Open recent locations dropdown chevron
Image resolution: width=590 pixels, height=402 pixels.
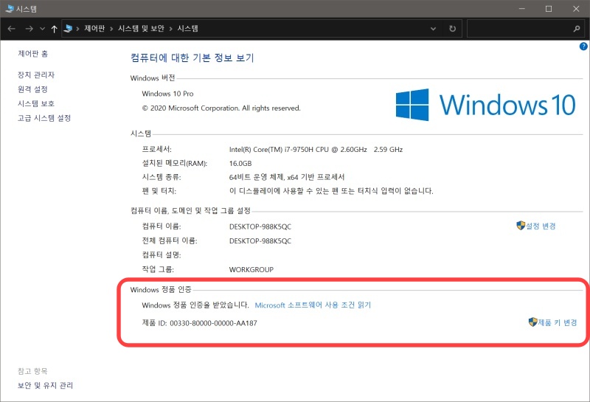tap(42, 29)
